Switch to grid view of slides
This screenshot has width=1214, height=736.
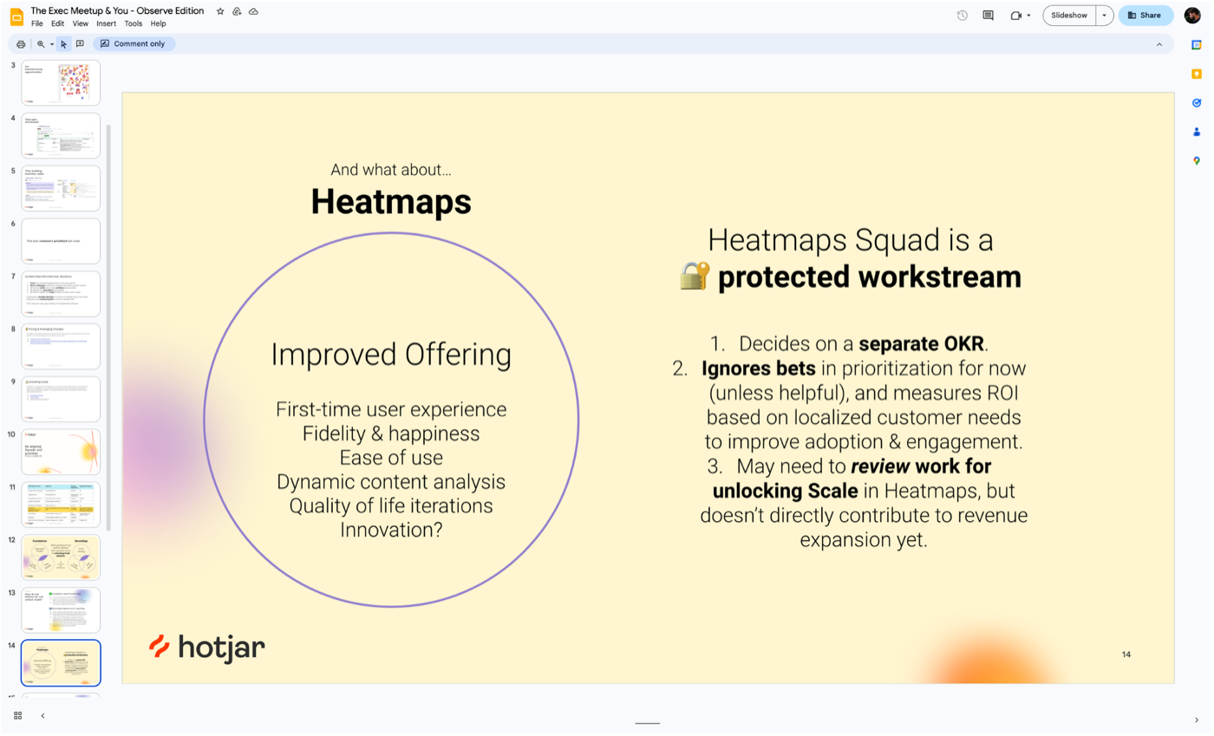[17, 716]
